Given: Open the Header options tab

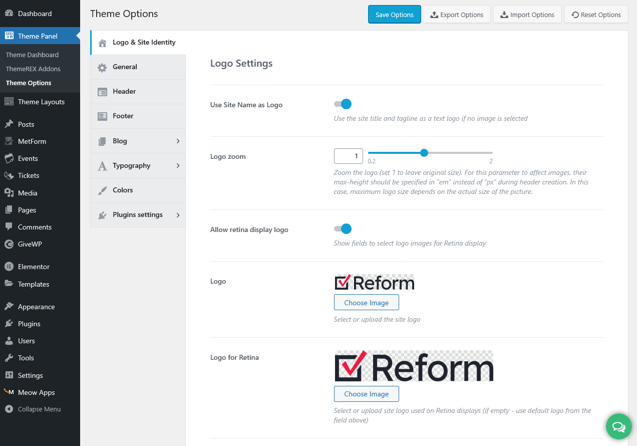Looking at the screenshot, I should coord(138,92).
